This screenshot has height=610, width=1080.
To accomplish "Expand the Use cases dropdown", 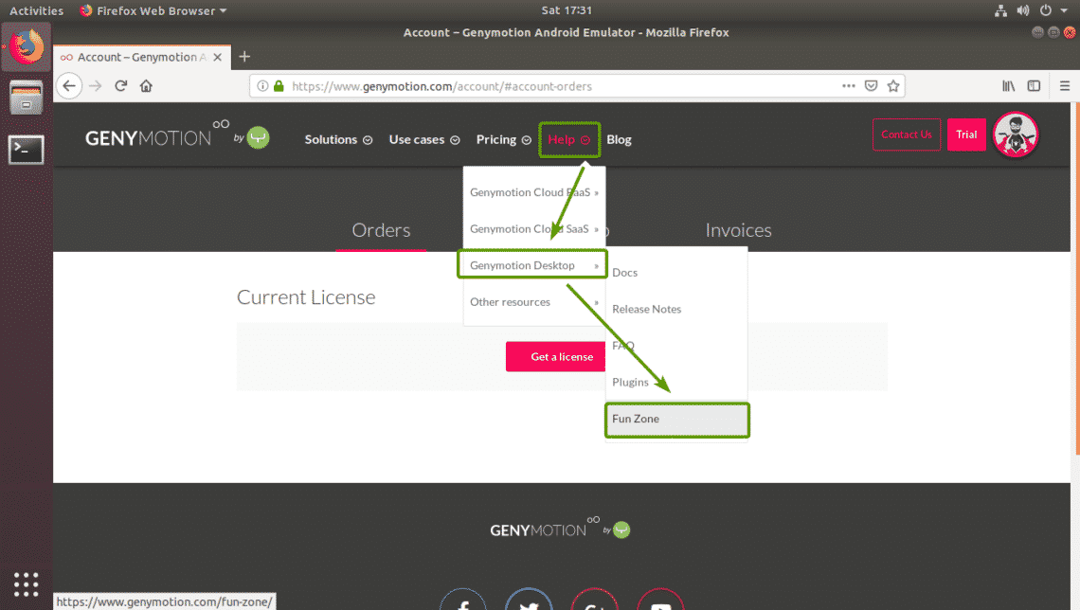I will 423,139.
